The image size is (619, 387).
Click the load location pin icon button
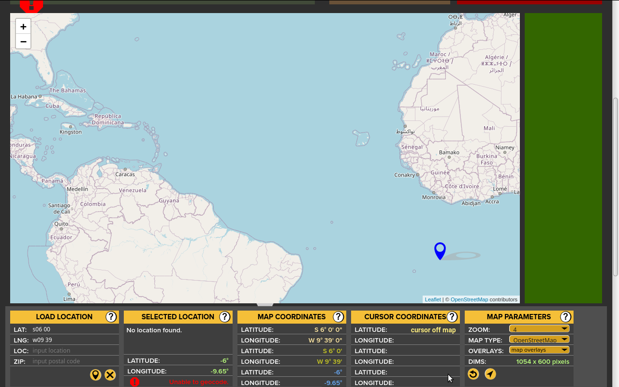pos(96,374)
